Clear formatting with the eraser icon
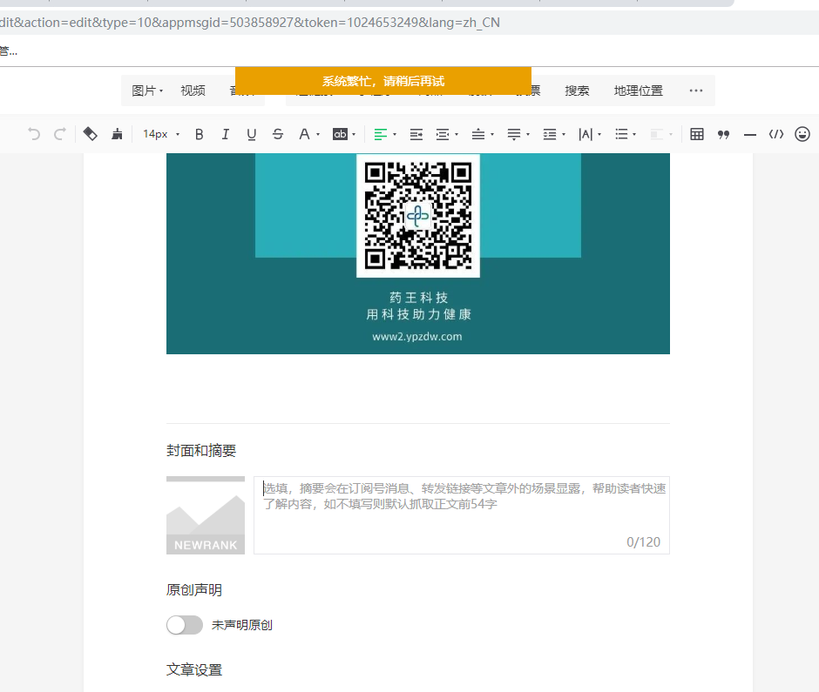 click(x=91, y=134)
